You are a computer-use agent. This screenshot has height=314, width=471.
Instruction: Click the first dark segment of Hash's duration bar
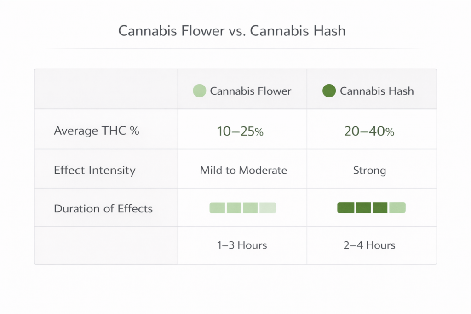pyautogui.click(x=346, y=208)
